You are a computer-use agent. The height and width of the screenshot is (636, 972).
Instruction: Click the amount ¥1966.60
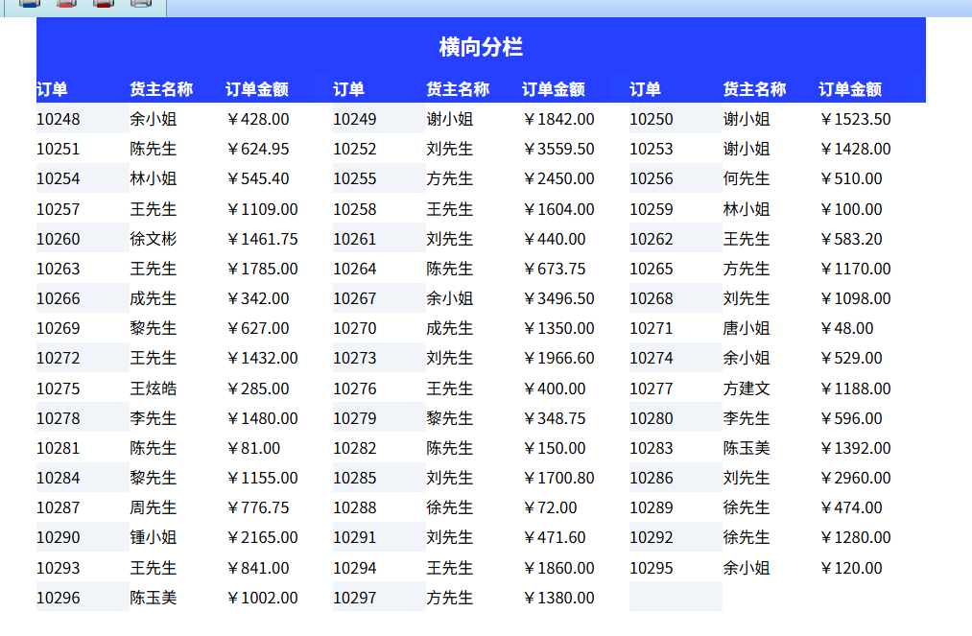[x=558, y=358]
